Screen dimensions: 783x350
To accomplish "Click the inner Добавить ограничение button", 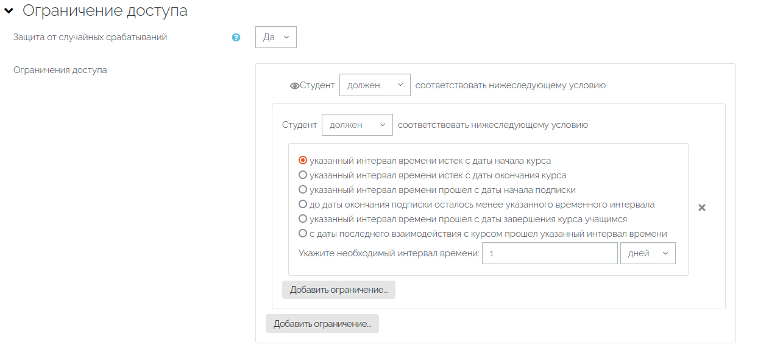I will point(339,290).
